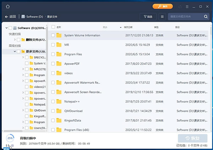Click the orange activate (激活) key button

pyautogui.click(x=163, y=6)
